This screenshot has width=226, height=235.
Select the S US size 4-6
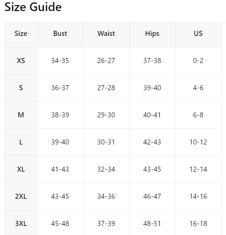click(x=198, y=88)
